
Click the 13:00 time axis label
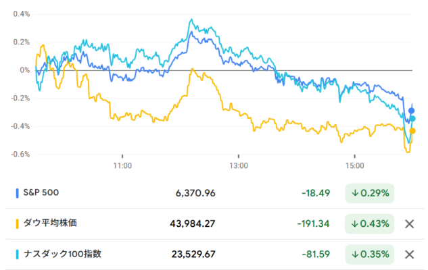[x=239, y=165]
